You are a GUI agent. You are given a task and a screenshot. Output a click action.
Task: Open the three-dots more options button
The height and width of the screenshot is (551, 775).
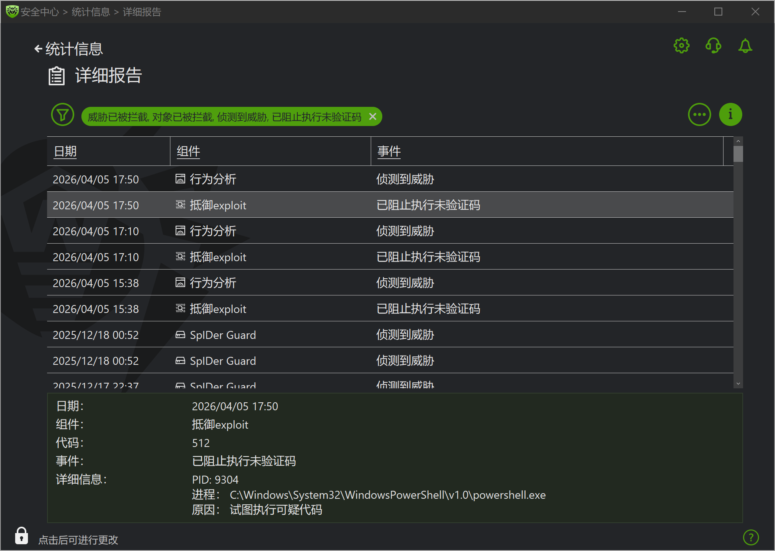(x=699, y=115)
